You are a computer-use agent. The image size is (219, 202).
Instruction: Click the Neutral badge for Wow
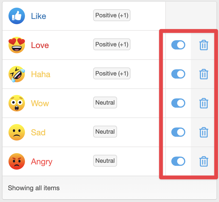point(105,103)
